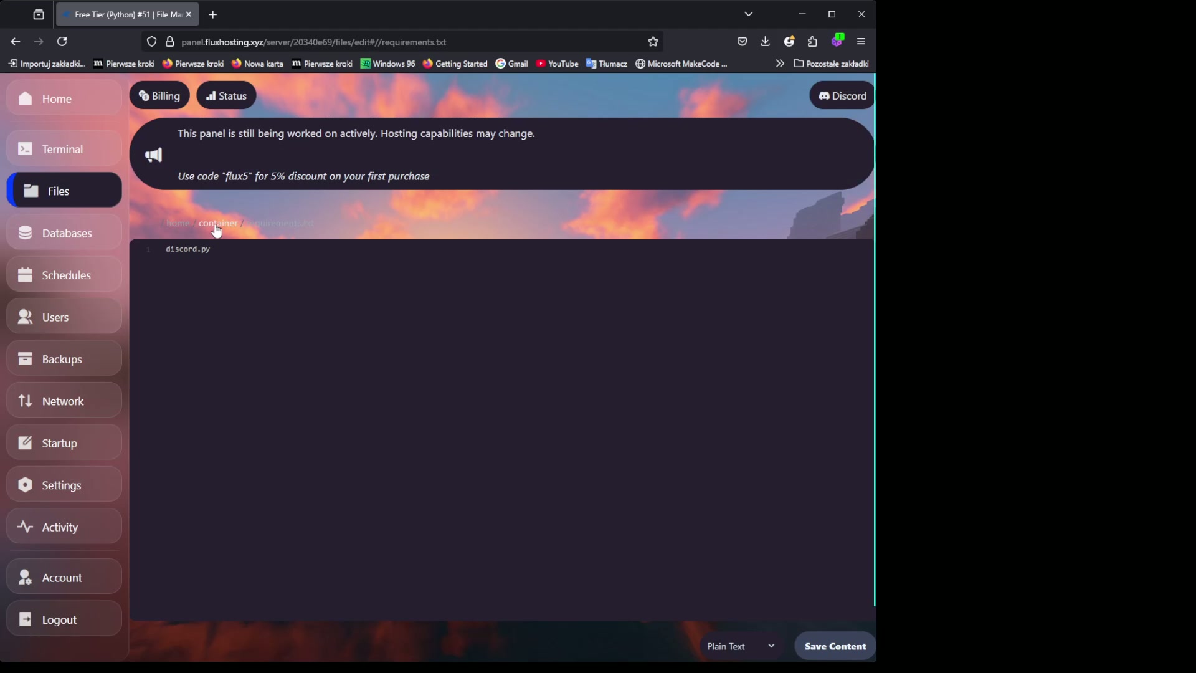This screenshot has height=673, width=1196.
Task: Check the Status page
Action: point(226,95)
